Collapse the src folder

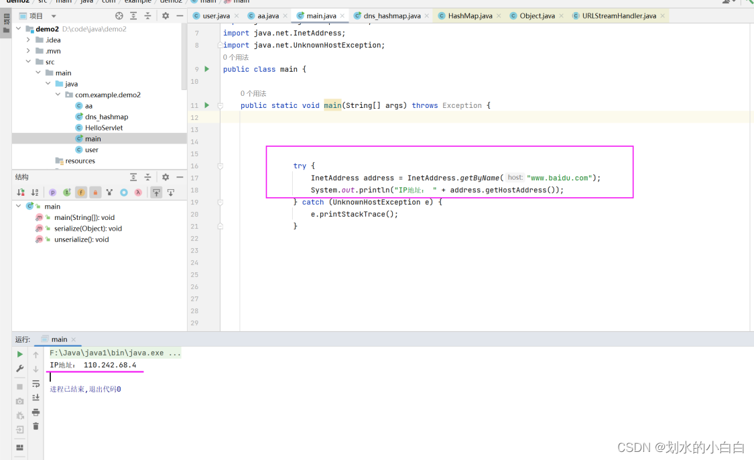(28, 62)
